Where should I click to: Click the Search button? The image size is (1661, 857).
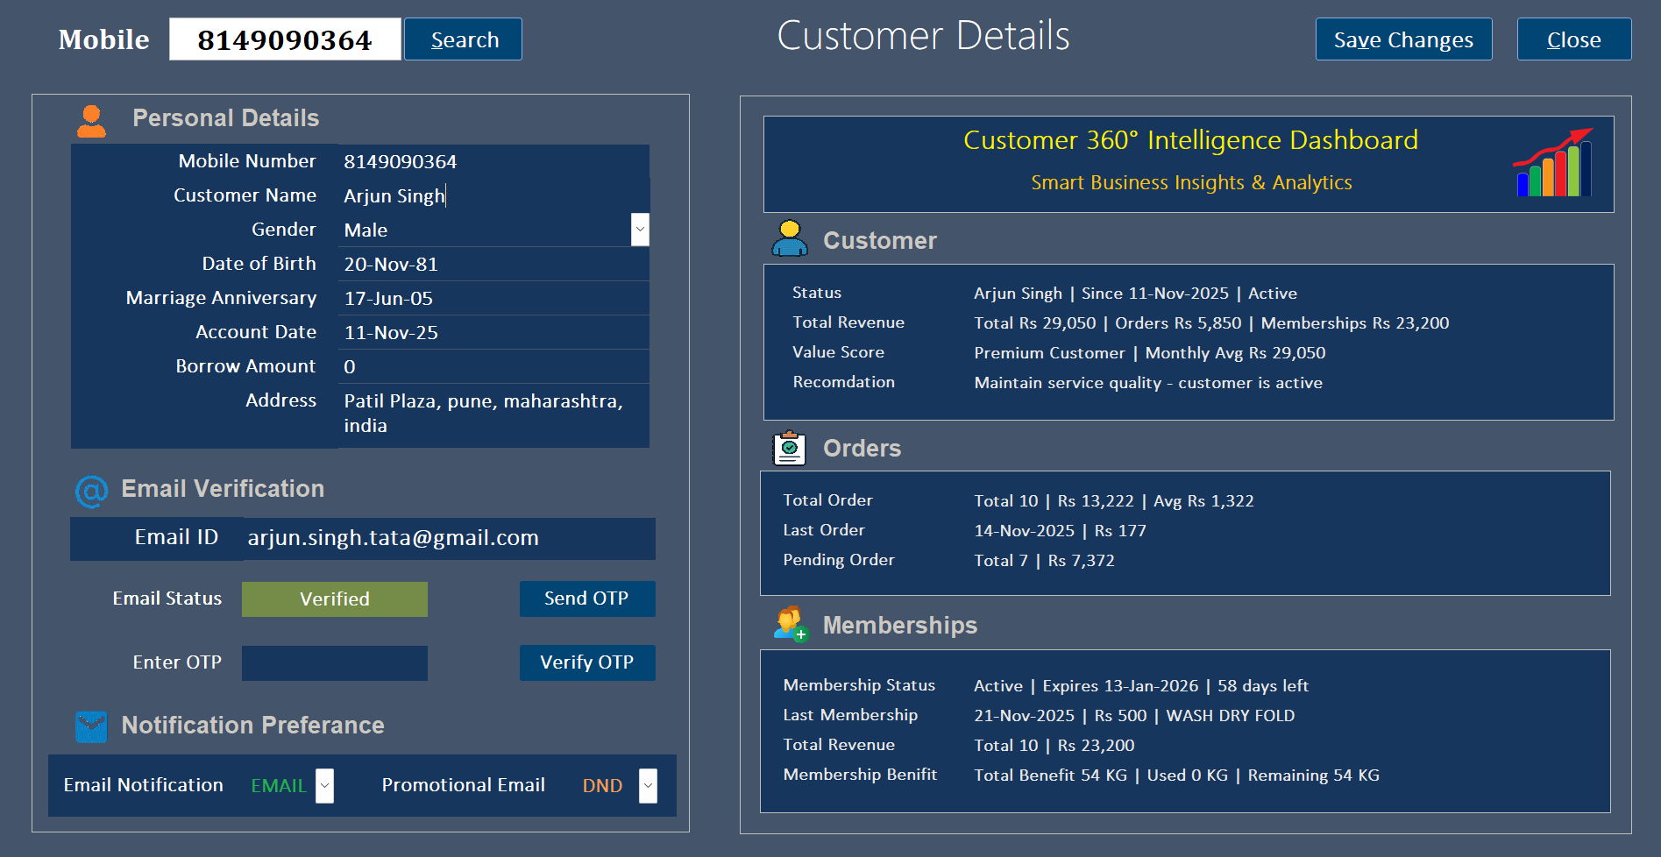click(463, 39)
